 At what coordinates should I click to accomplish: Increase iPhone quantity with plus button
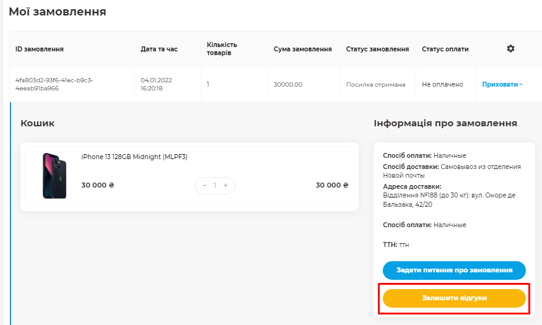[x=225, y=186]
